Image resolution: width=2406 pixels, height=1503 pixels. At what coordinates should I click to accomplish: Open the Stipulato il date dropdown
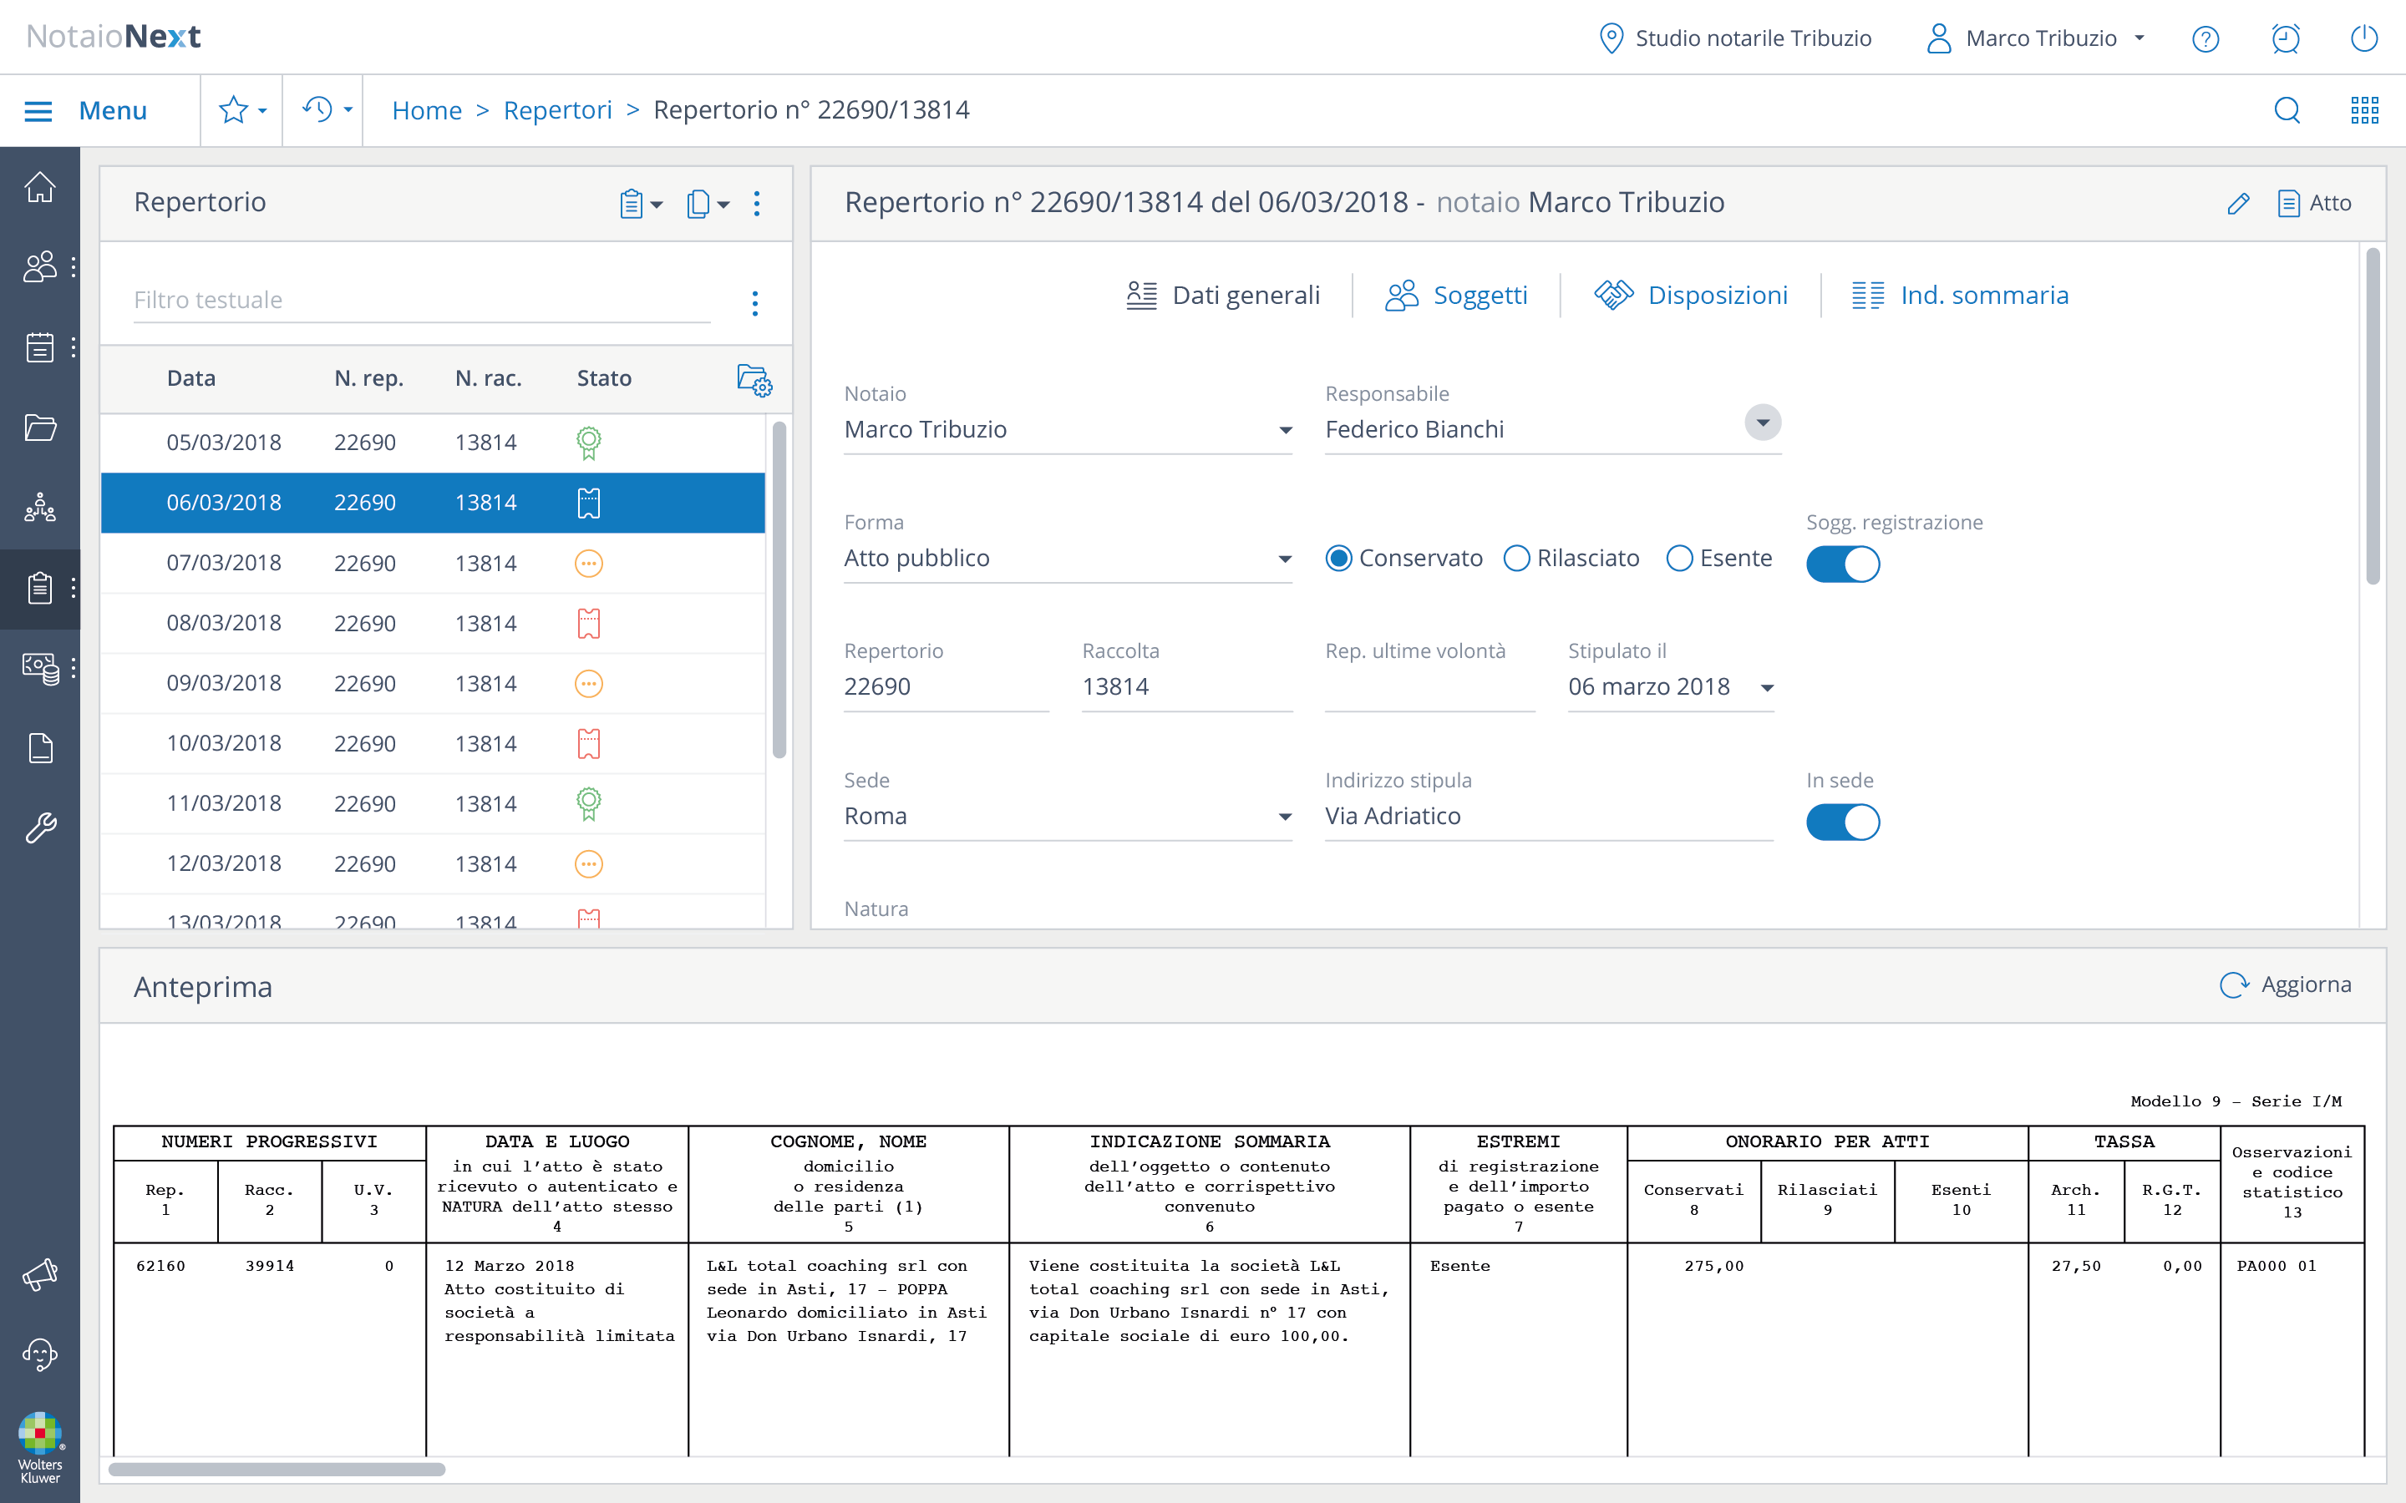tap(1767, 688)
